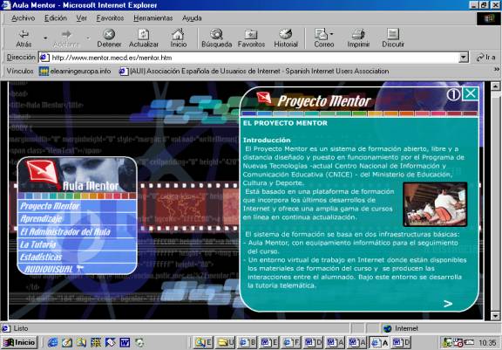Screen dimensions: 502x350
Task: Click the network icon in system tray
Action: (447, 343)
